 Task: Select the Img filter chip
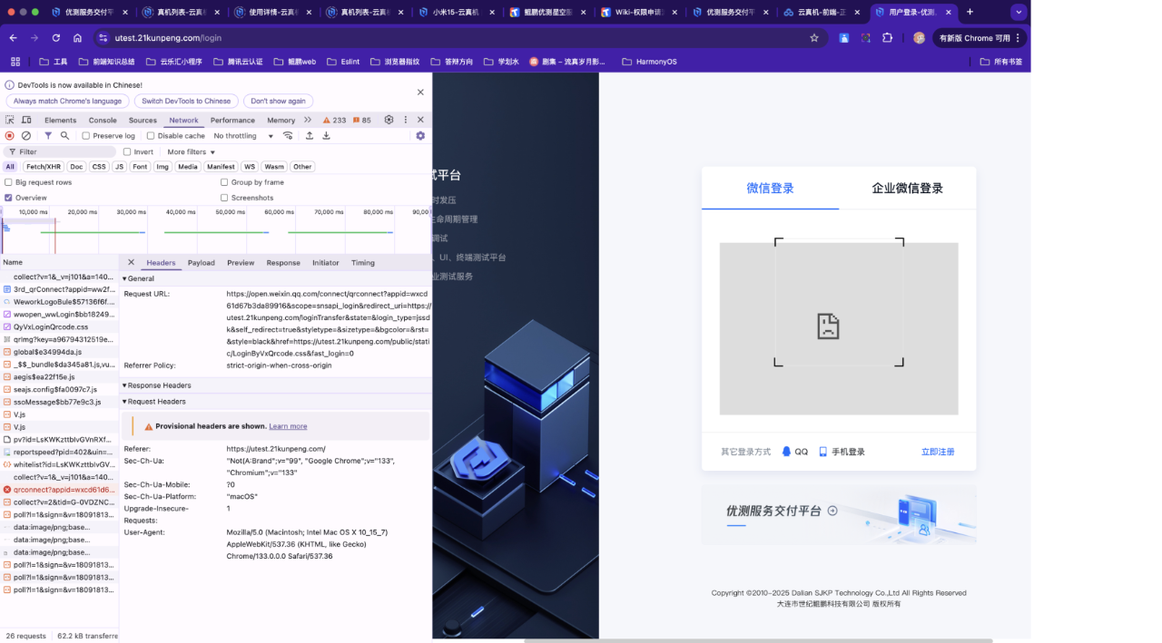[x=162, y=167]
